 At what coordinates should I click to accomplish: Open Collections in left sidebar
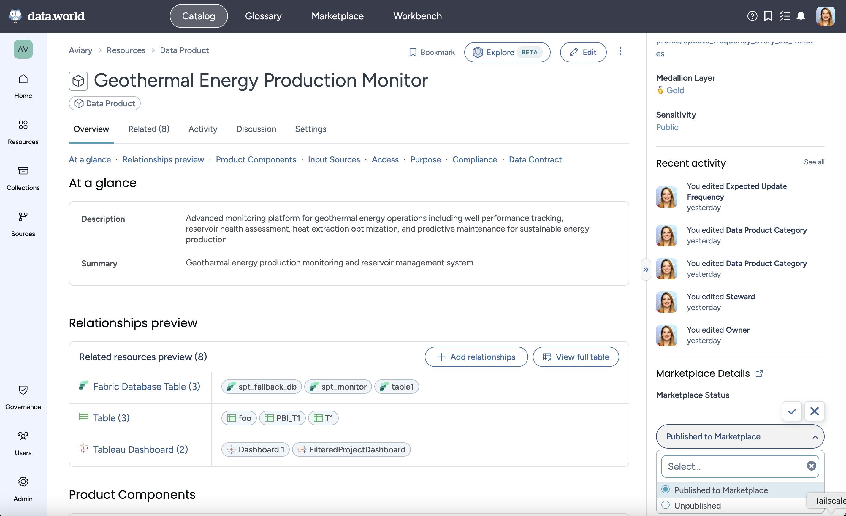23,178
